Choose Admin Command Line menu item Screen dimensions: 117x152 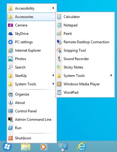click(x=31, y=120)
